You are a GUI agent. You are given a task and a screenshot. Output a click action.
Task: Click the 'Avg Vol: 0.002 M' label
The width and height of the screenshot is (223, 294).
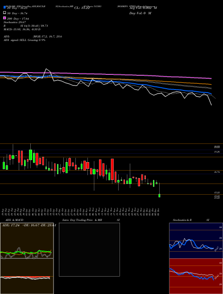[143, 8]
